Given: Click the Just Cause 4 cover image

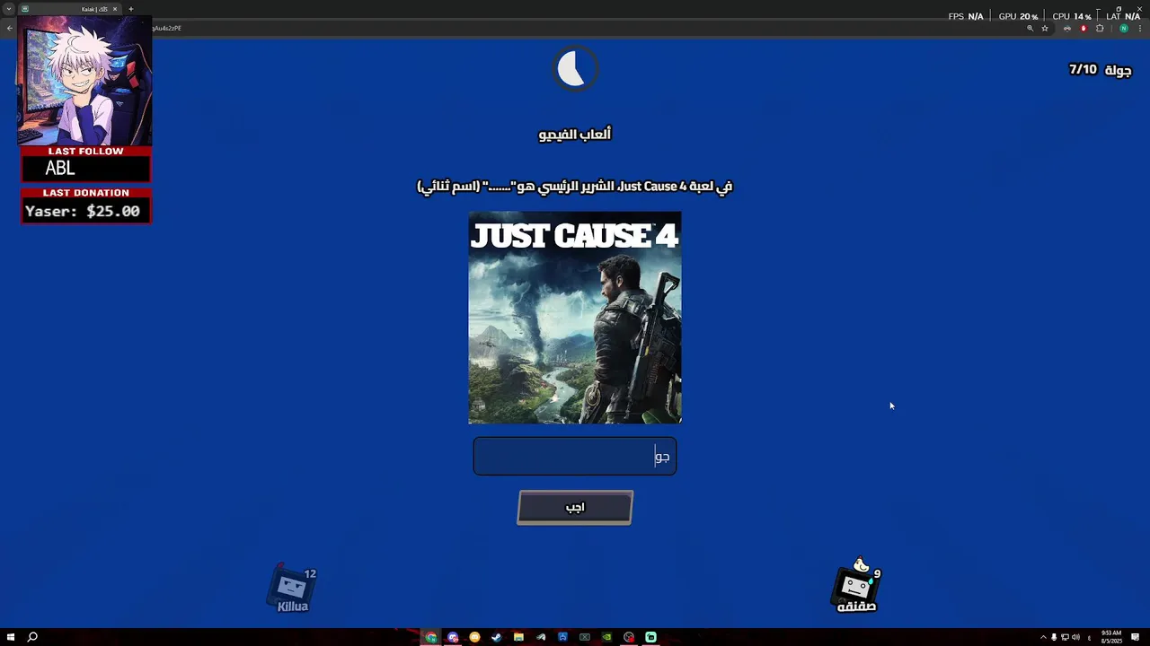Looking at the screenshot, I should pyautogui.click(x=575, y=318).
